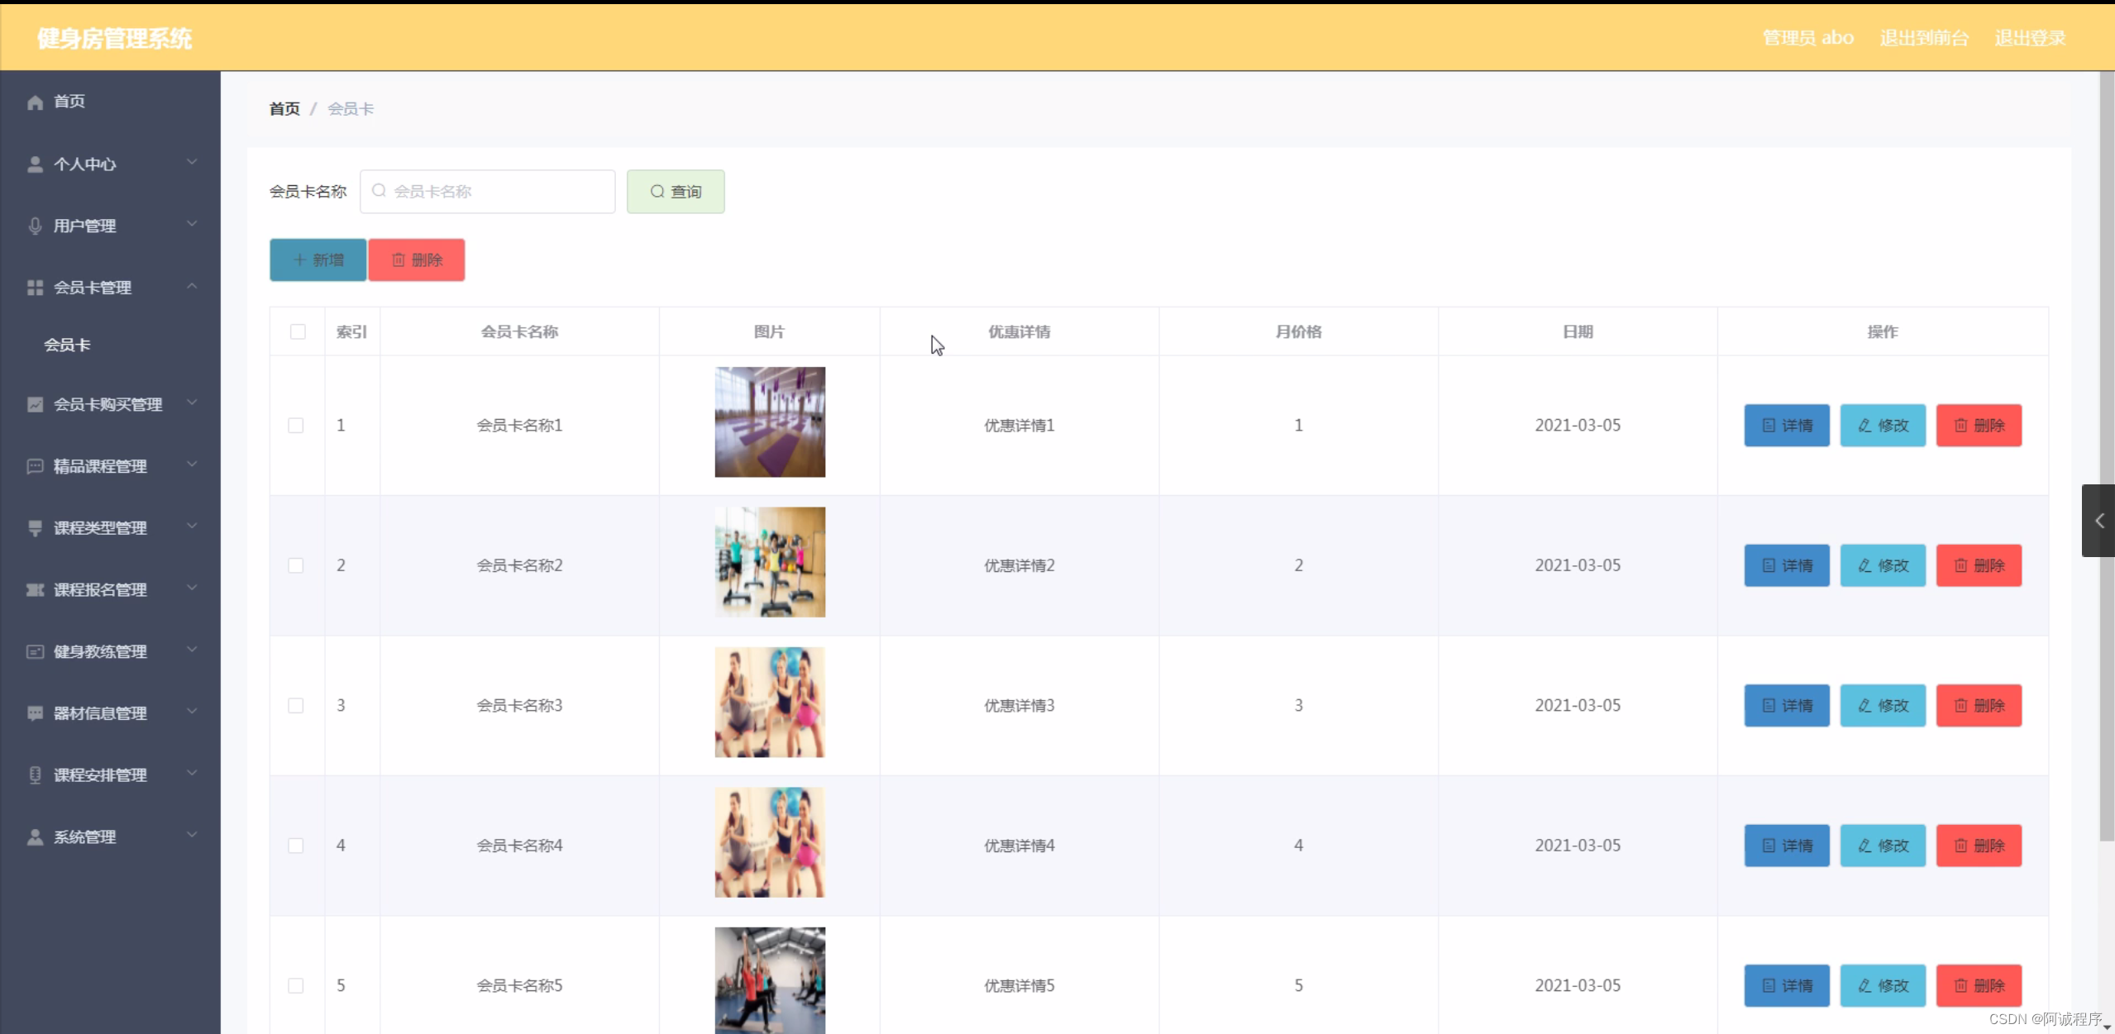2115x1034 pixels.
Task: Click the search magnifier inside 查询 button
Action: click(x=656, y=191)
